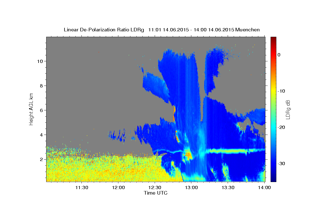Viewport: 328px width, 218px height.
Task: Click the colorbar value -30
Action: click(x=281, y=163)
